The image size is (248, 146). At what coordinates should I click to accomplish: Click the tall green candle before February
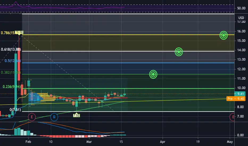[16, 81]
